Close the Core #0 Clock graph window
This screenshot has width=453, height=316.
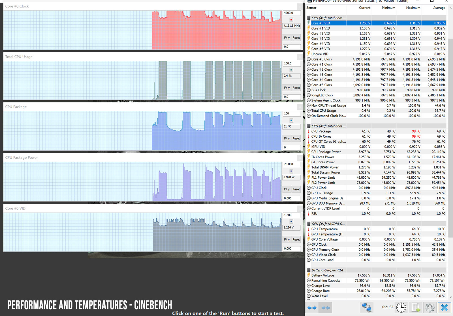pyautogui.click(x=300, y=6)
